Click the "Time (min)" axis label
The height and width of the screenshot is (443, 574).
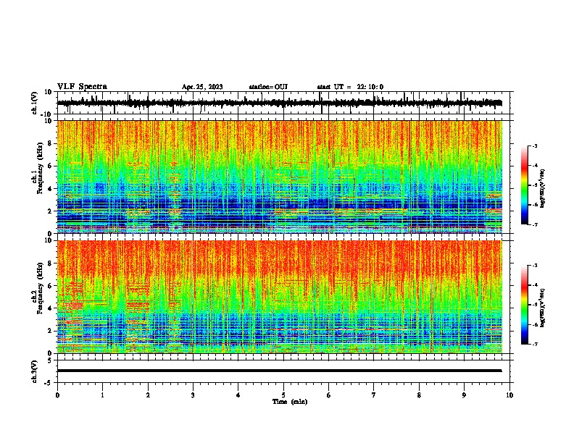(x=290, y=402)
